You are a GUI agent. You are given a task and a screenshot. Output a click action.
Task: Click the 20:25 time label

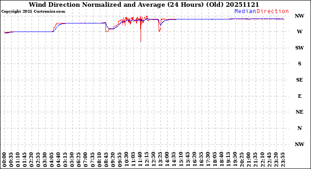pyautogui.click(x=242, y=160)
